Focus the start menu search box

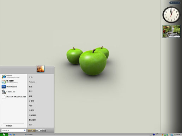(13, 130)
